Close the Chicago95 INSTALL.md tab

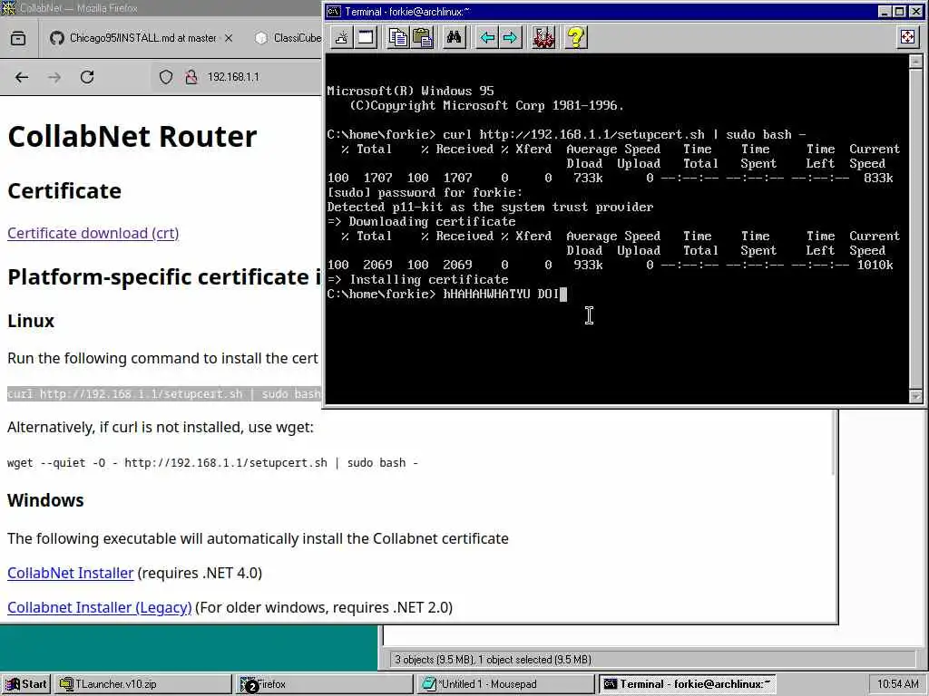(229, 38)
